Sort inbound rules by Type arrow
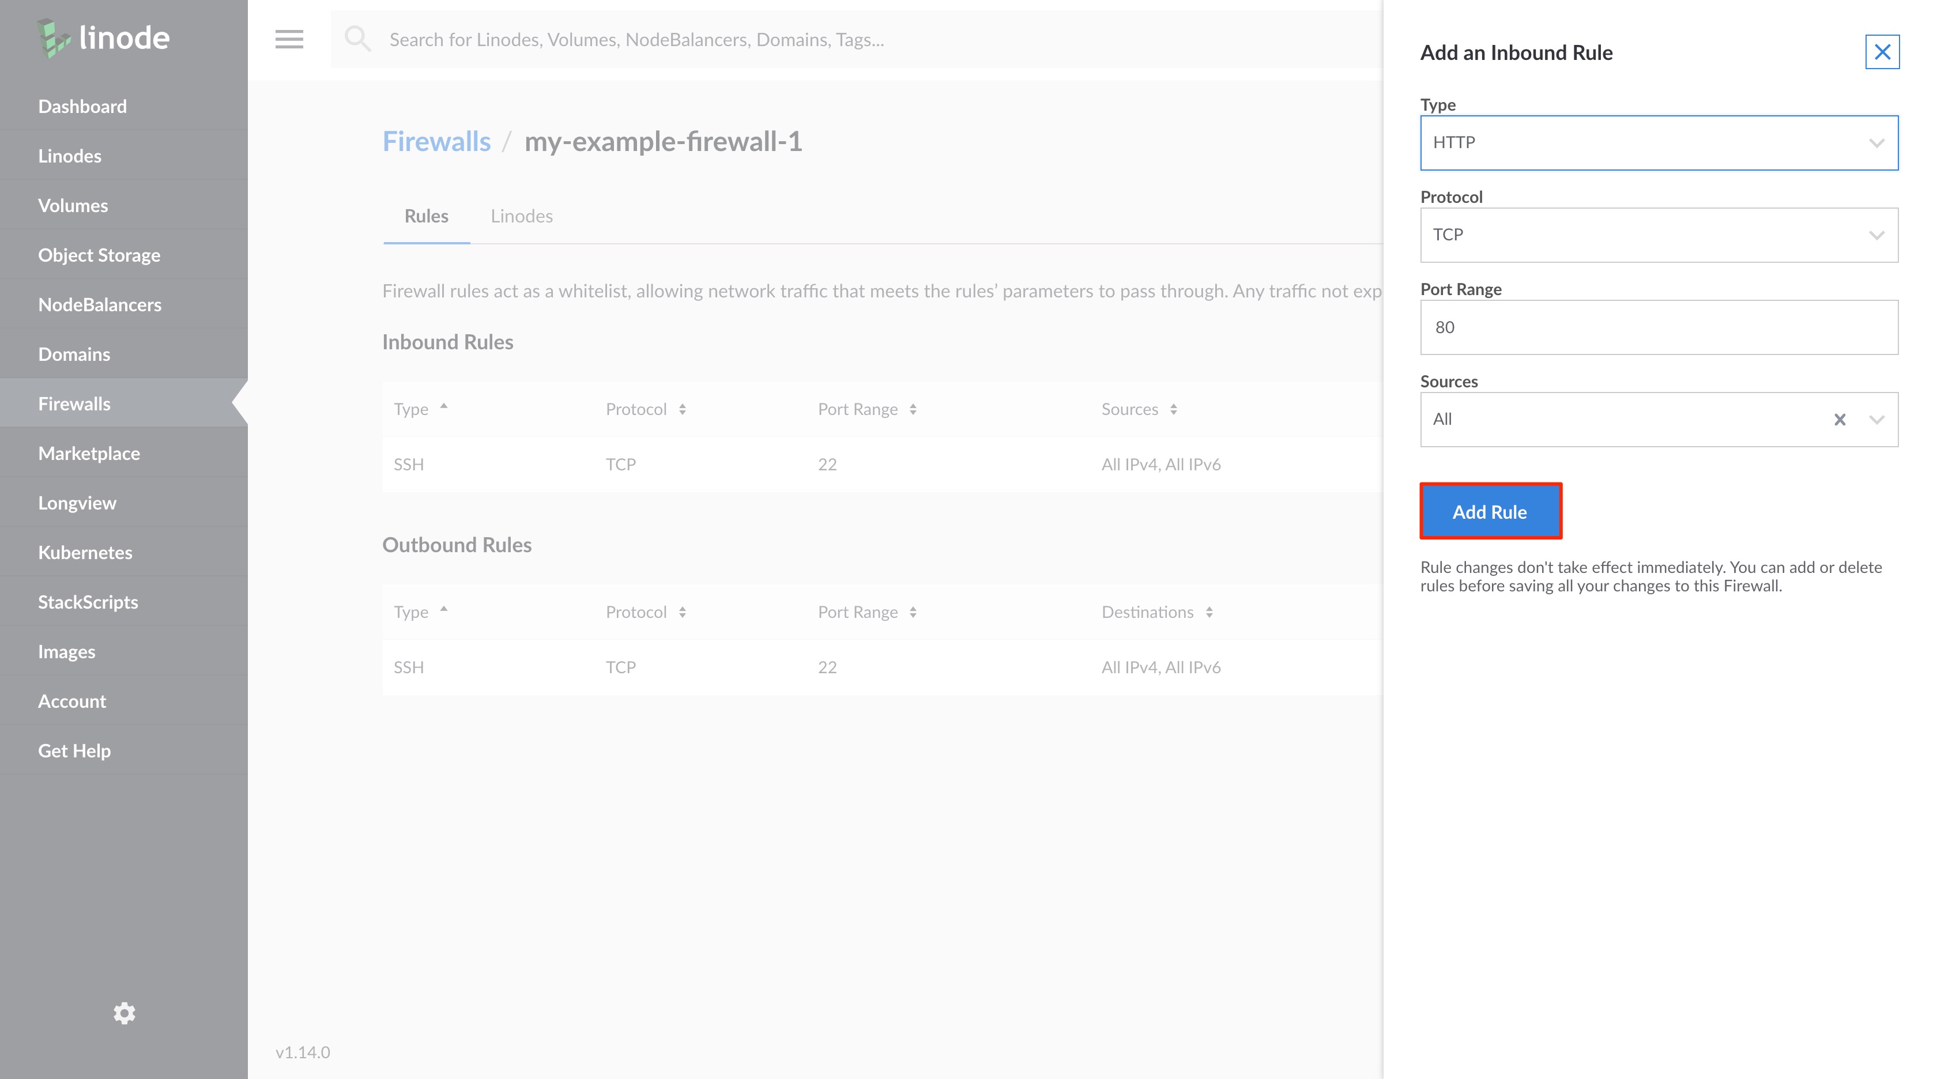1937x1079 pixels. (444, 407)
